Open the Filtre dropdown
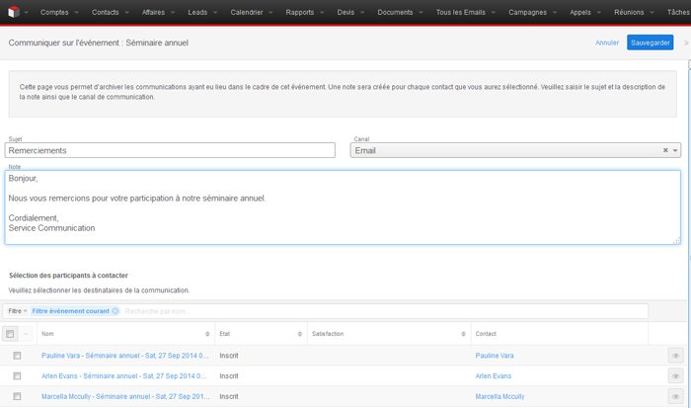This screenshot has height=408, width=691. tap(17, 311)
